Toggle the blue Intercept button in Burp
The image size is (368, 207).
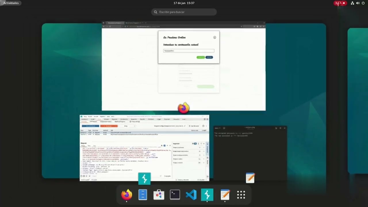(x=91, y=126)
